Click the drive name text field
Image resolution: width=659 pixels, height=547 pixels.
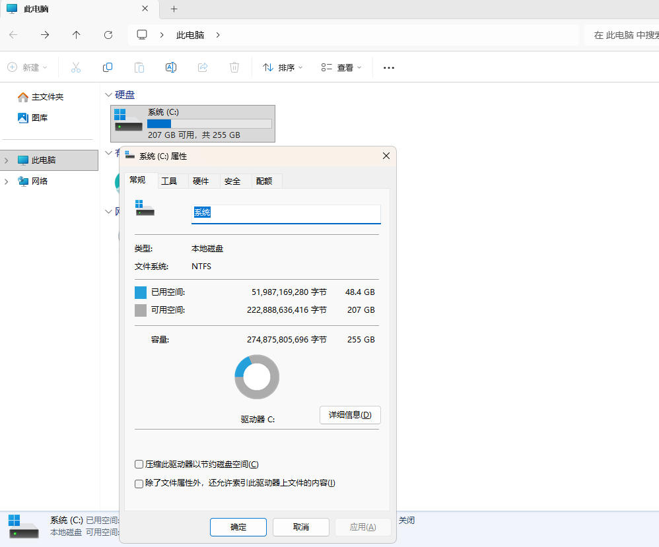coord(286,213)
